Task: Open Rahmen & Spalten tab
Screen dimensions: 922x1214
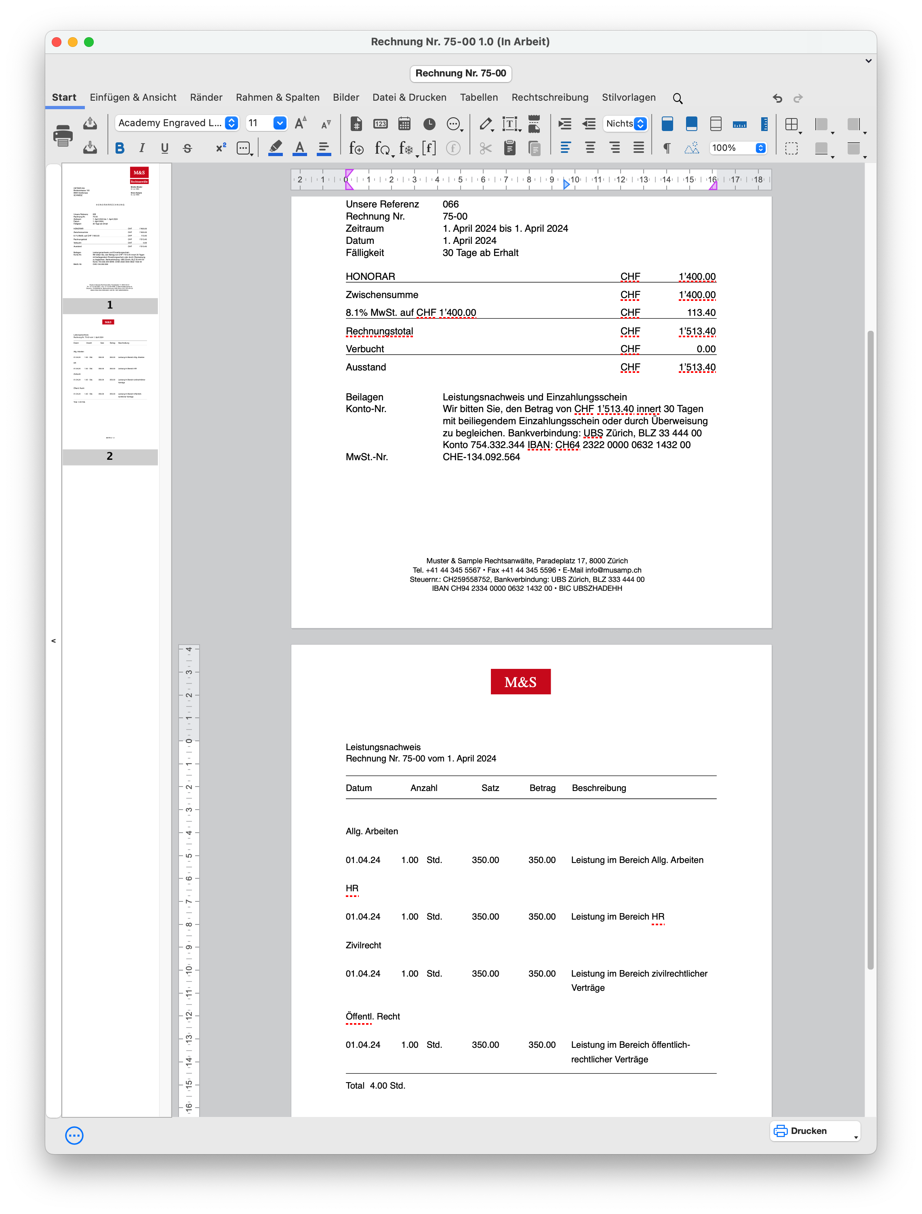Action: [277, 97]
